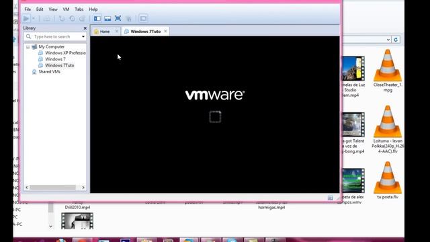Close the Windows 7Tuto tab
Screen dimensions: 430x242
(x=165, y=32)
